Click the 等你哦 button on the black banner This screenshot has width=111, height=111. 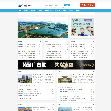[x=87, y=65]
